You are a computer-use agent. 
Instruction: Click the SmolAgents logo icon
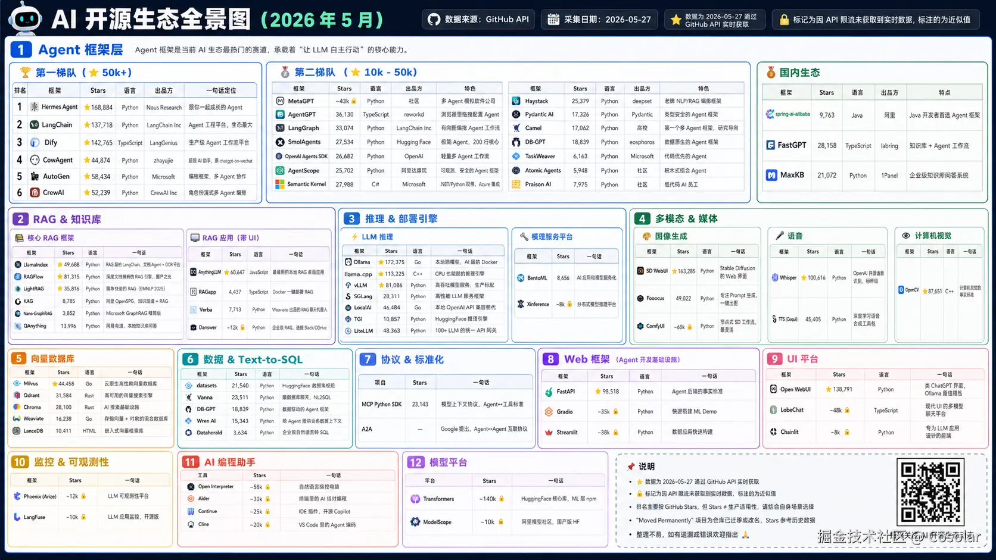point(280,142)
